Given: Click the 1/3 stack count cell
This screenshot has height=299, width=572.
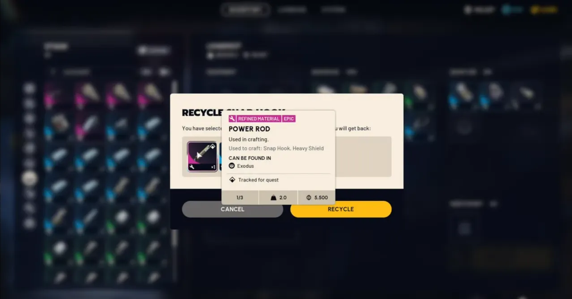Looking at the screenshot, I should [x=240, y=198].
